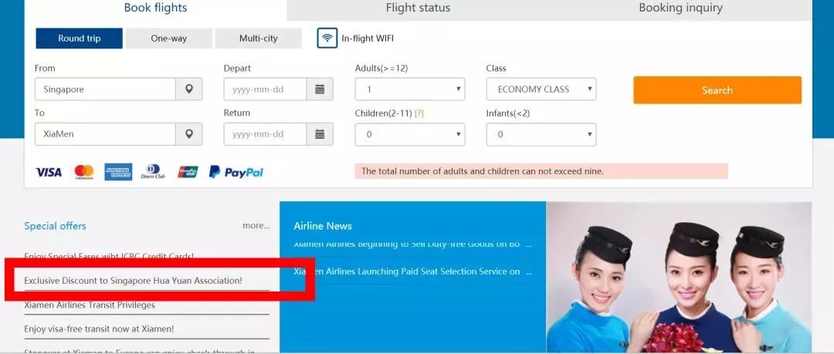Open the Class dropdown showing ECONOMY CLASS

(x=541, y=89)
